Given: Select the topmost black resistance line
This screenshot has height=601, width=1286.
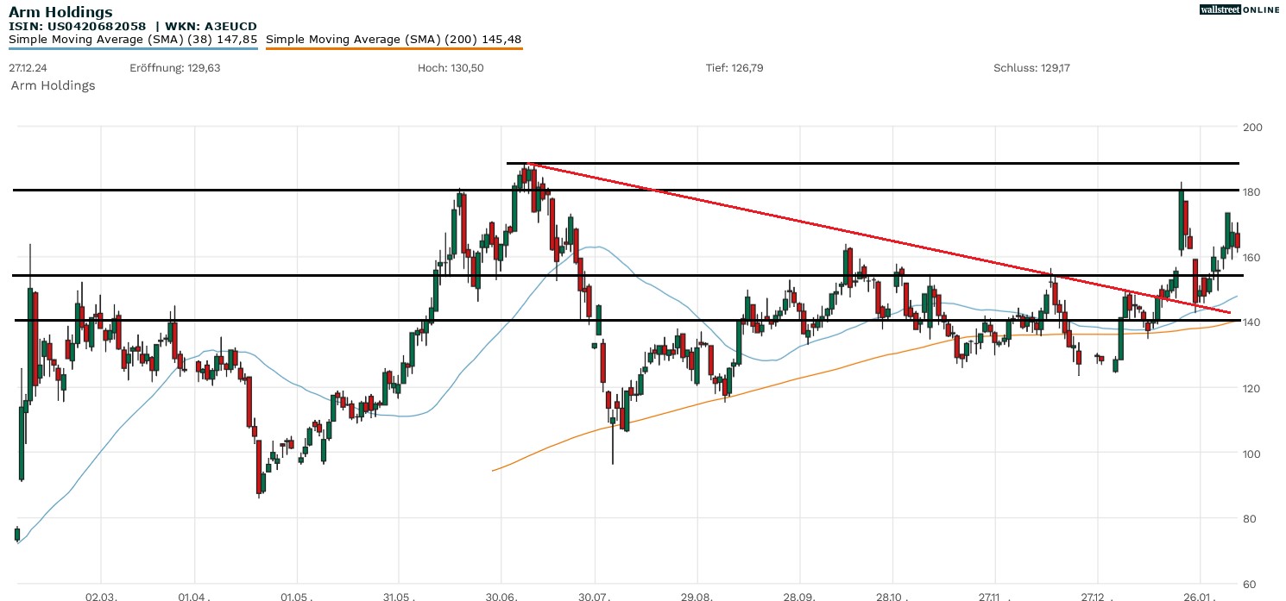Looking at the screenshot, I should pos(863,162).
